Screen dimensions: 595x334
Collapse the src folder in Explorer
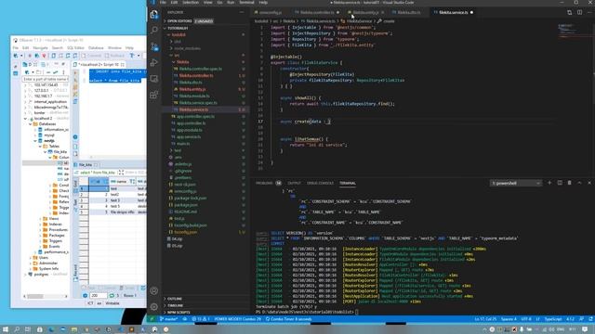click(x=177, y=56)
